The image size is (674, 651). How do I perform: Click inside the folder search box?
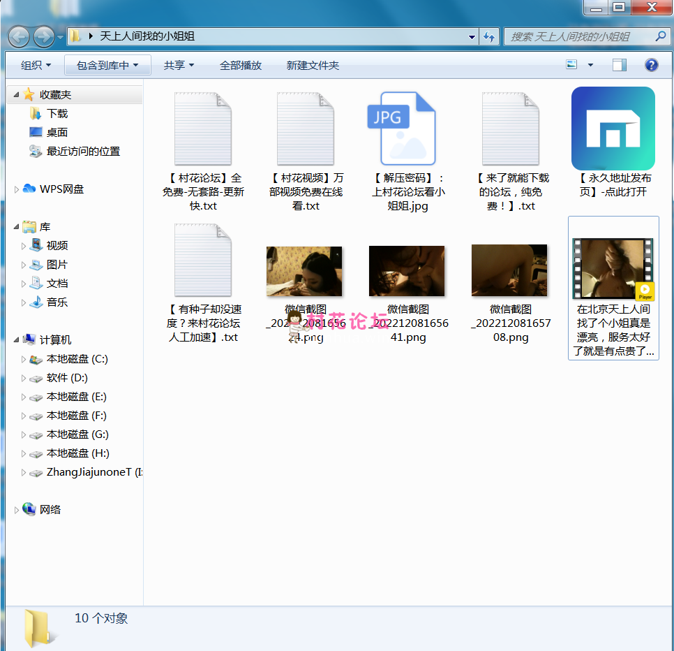coord(579,36)
